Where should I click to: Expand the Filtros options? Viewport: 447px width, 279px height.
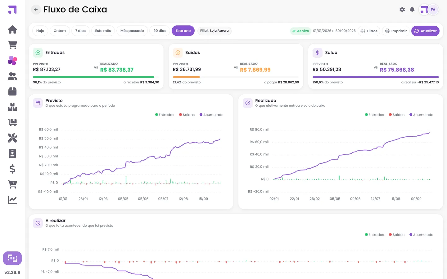369,31
